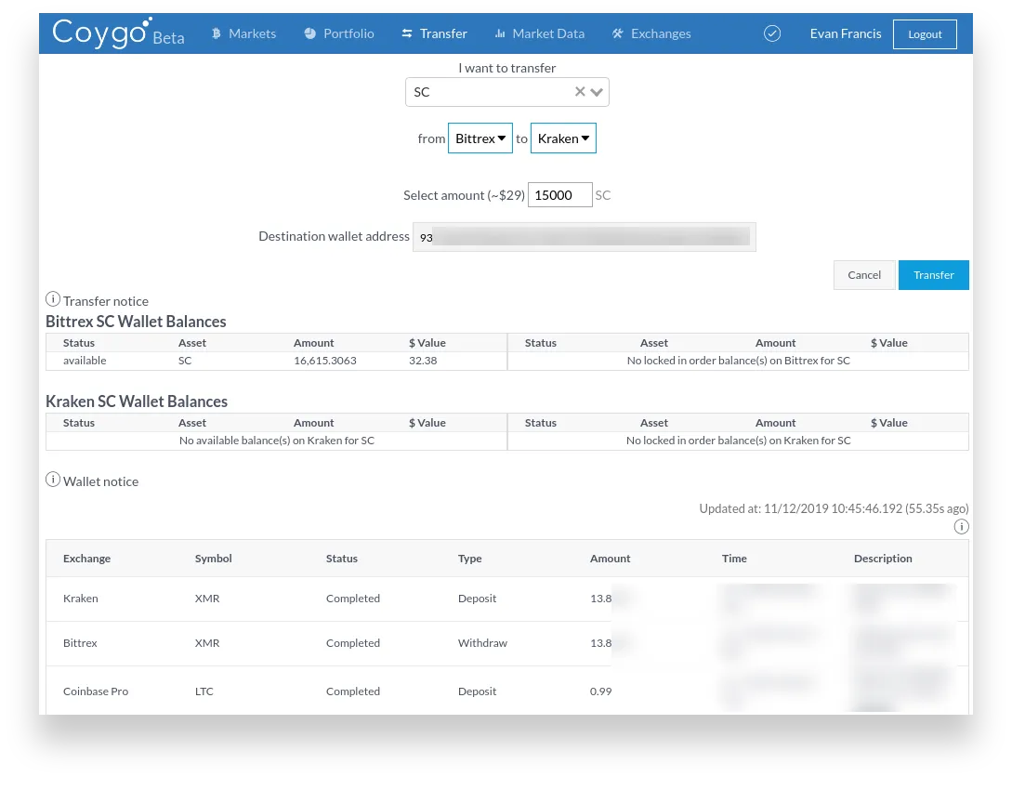This screenshot has height=790, width=1012.
Task: Click the checkmark status icon in the header
Action: coord(772,33)
